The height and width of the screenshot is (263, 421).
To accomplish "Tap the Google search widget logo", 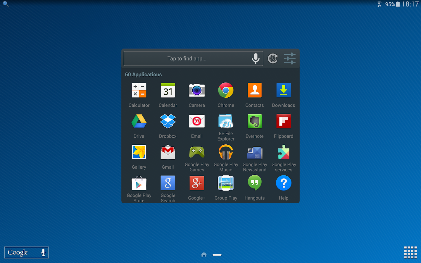I will (x=18, y=252).
